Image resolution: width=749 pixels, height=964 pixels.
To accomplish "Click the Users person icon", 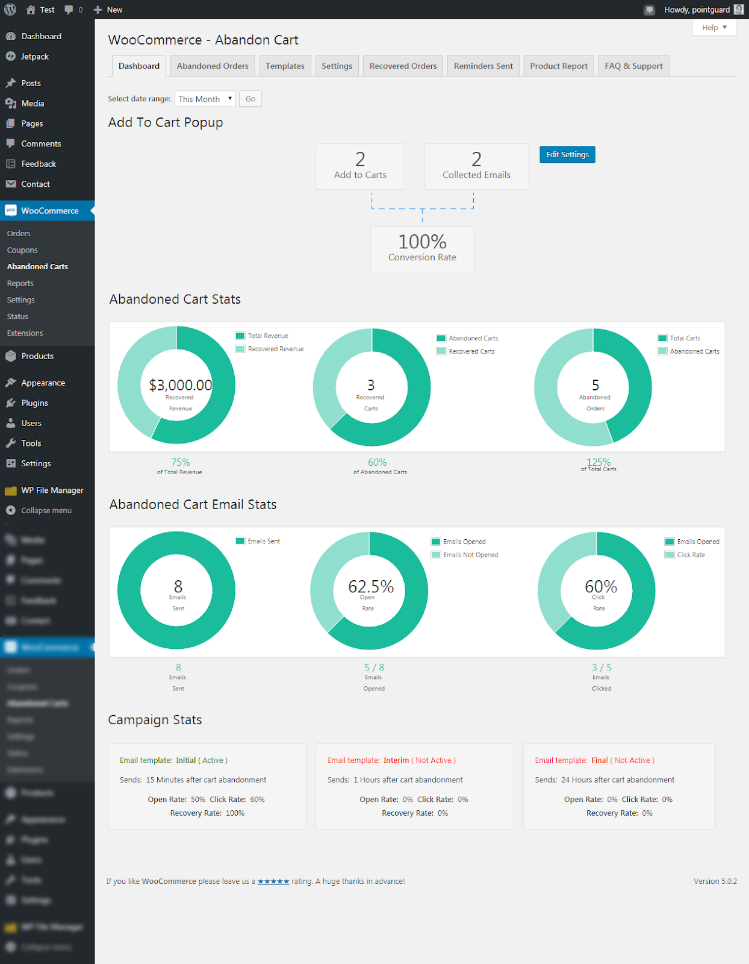I will pyautogui.click(x=11, y=423).
